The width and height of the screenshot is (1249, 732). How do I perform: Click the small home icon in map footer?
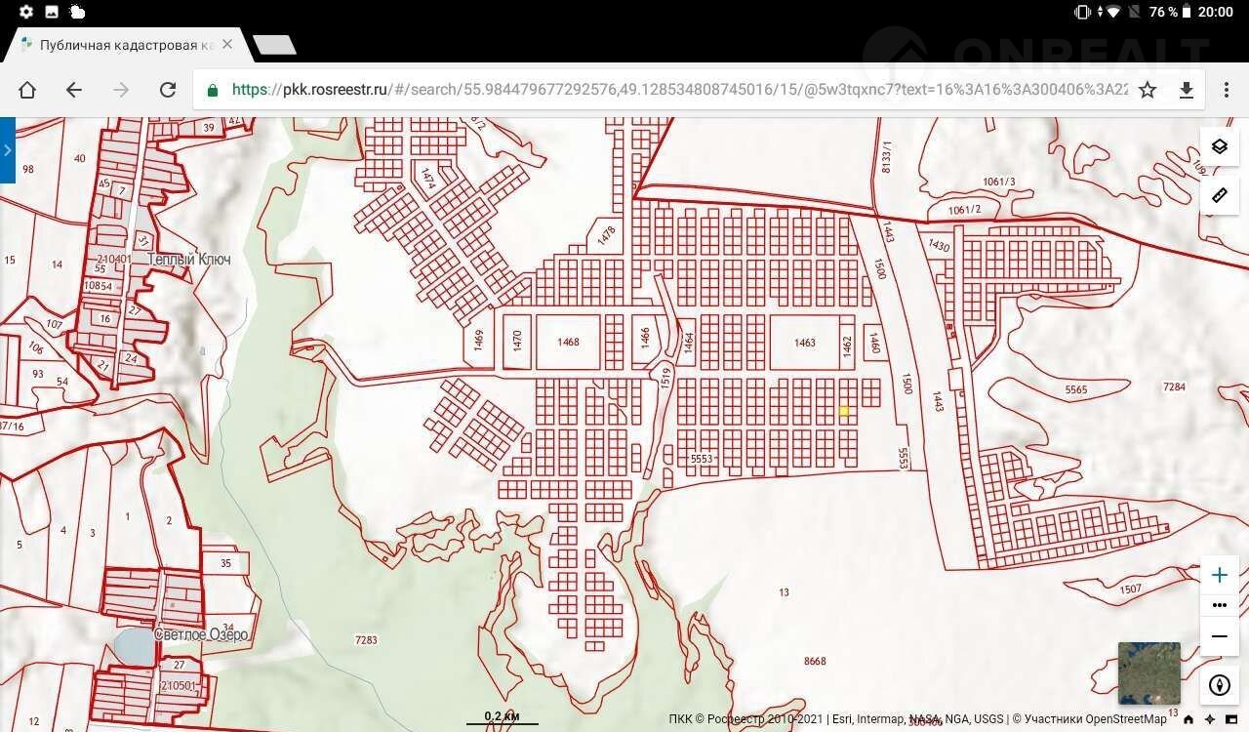[1189, 719]
